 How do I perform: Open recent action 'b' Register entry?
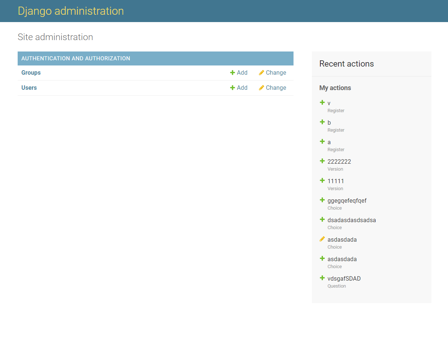pyautogui.click(x=329, y=123)
